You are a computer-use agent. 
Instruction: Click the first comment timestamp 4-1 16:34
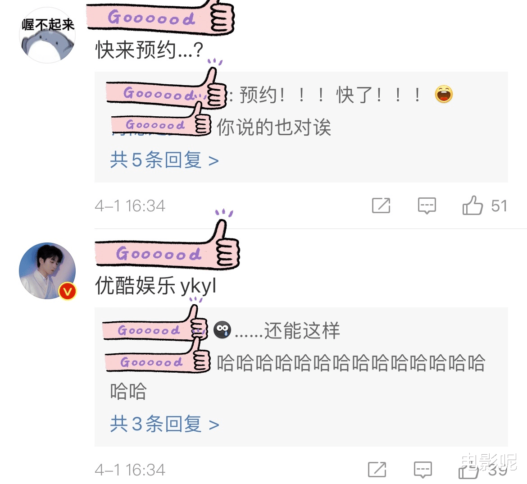pos(130,206)
